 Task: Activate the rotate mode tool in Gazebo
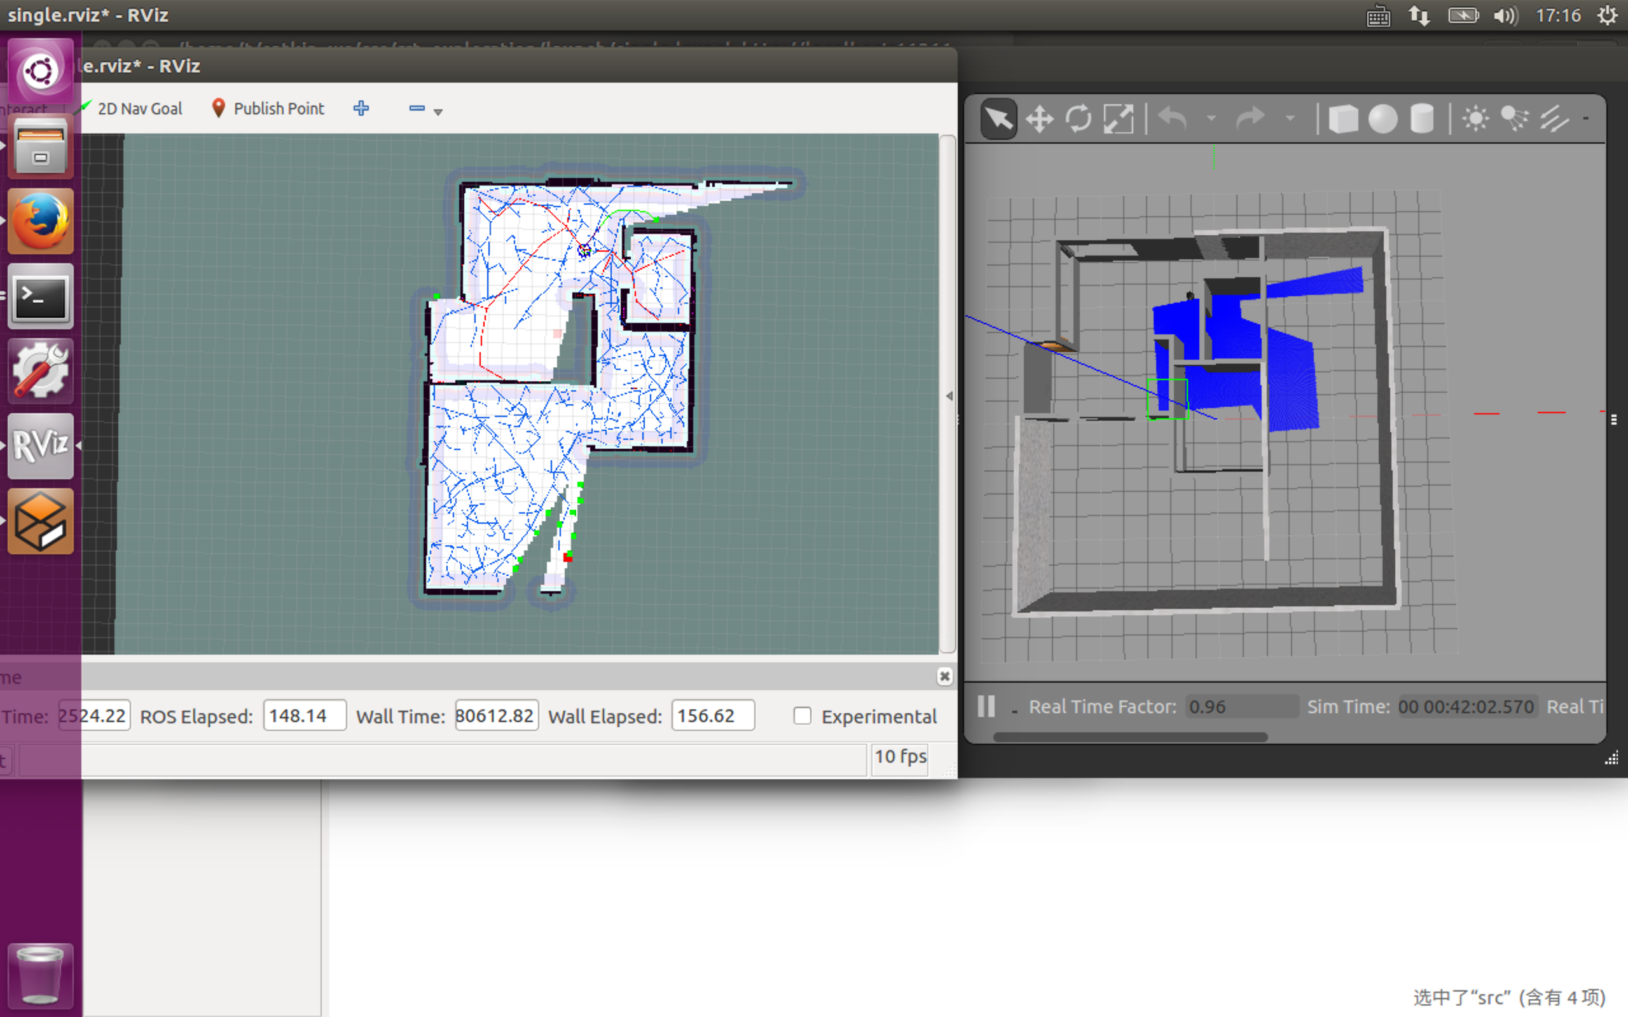coord(1079,119)
